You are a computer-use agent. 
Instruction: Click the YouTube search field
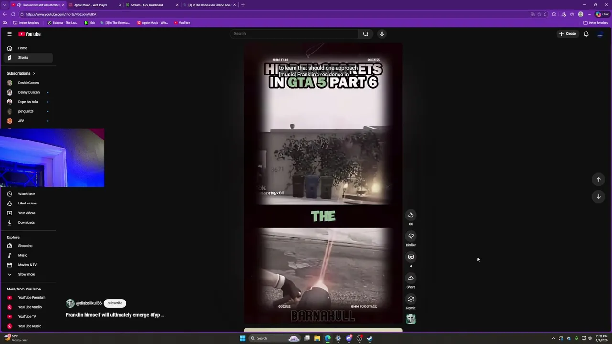294,34
